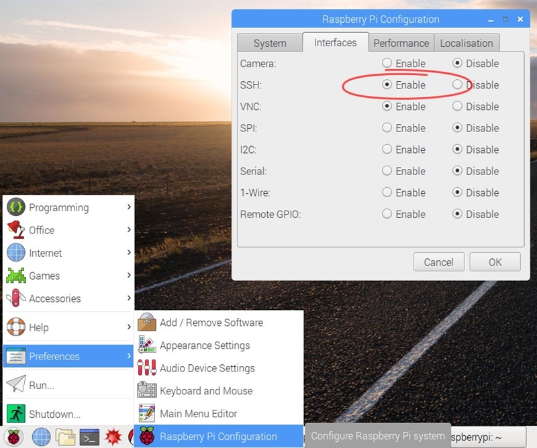Select Keyboard and Mouse menu entry
Screen dimensions: 537x448
click(205, 391)
